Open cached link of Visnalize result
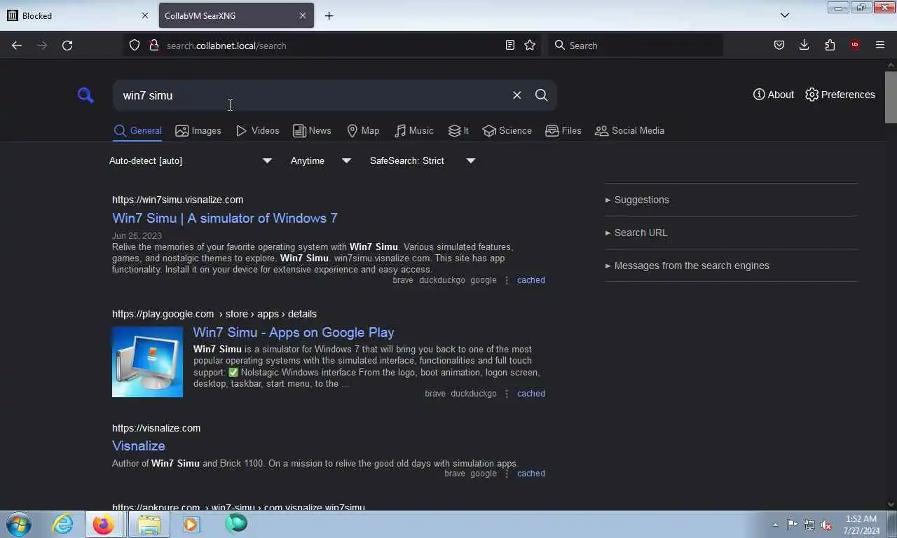The height and width of the screenshot is (538, 897). (x=531, y=474)
